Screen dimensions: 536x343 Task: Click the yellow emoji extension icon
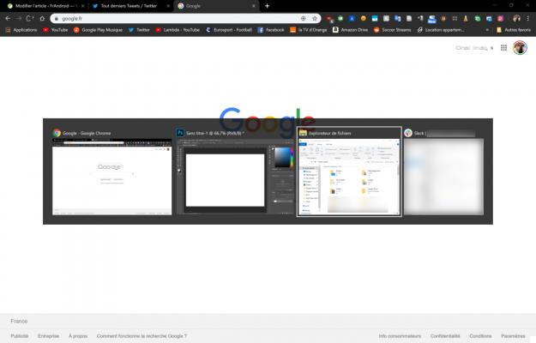tap(364, 19)
